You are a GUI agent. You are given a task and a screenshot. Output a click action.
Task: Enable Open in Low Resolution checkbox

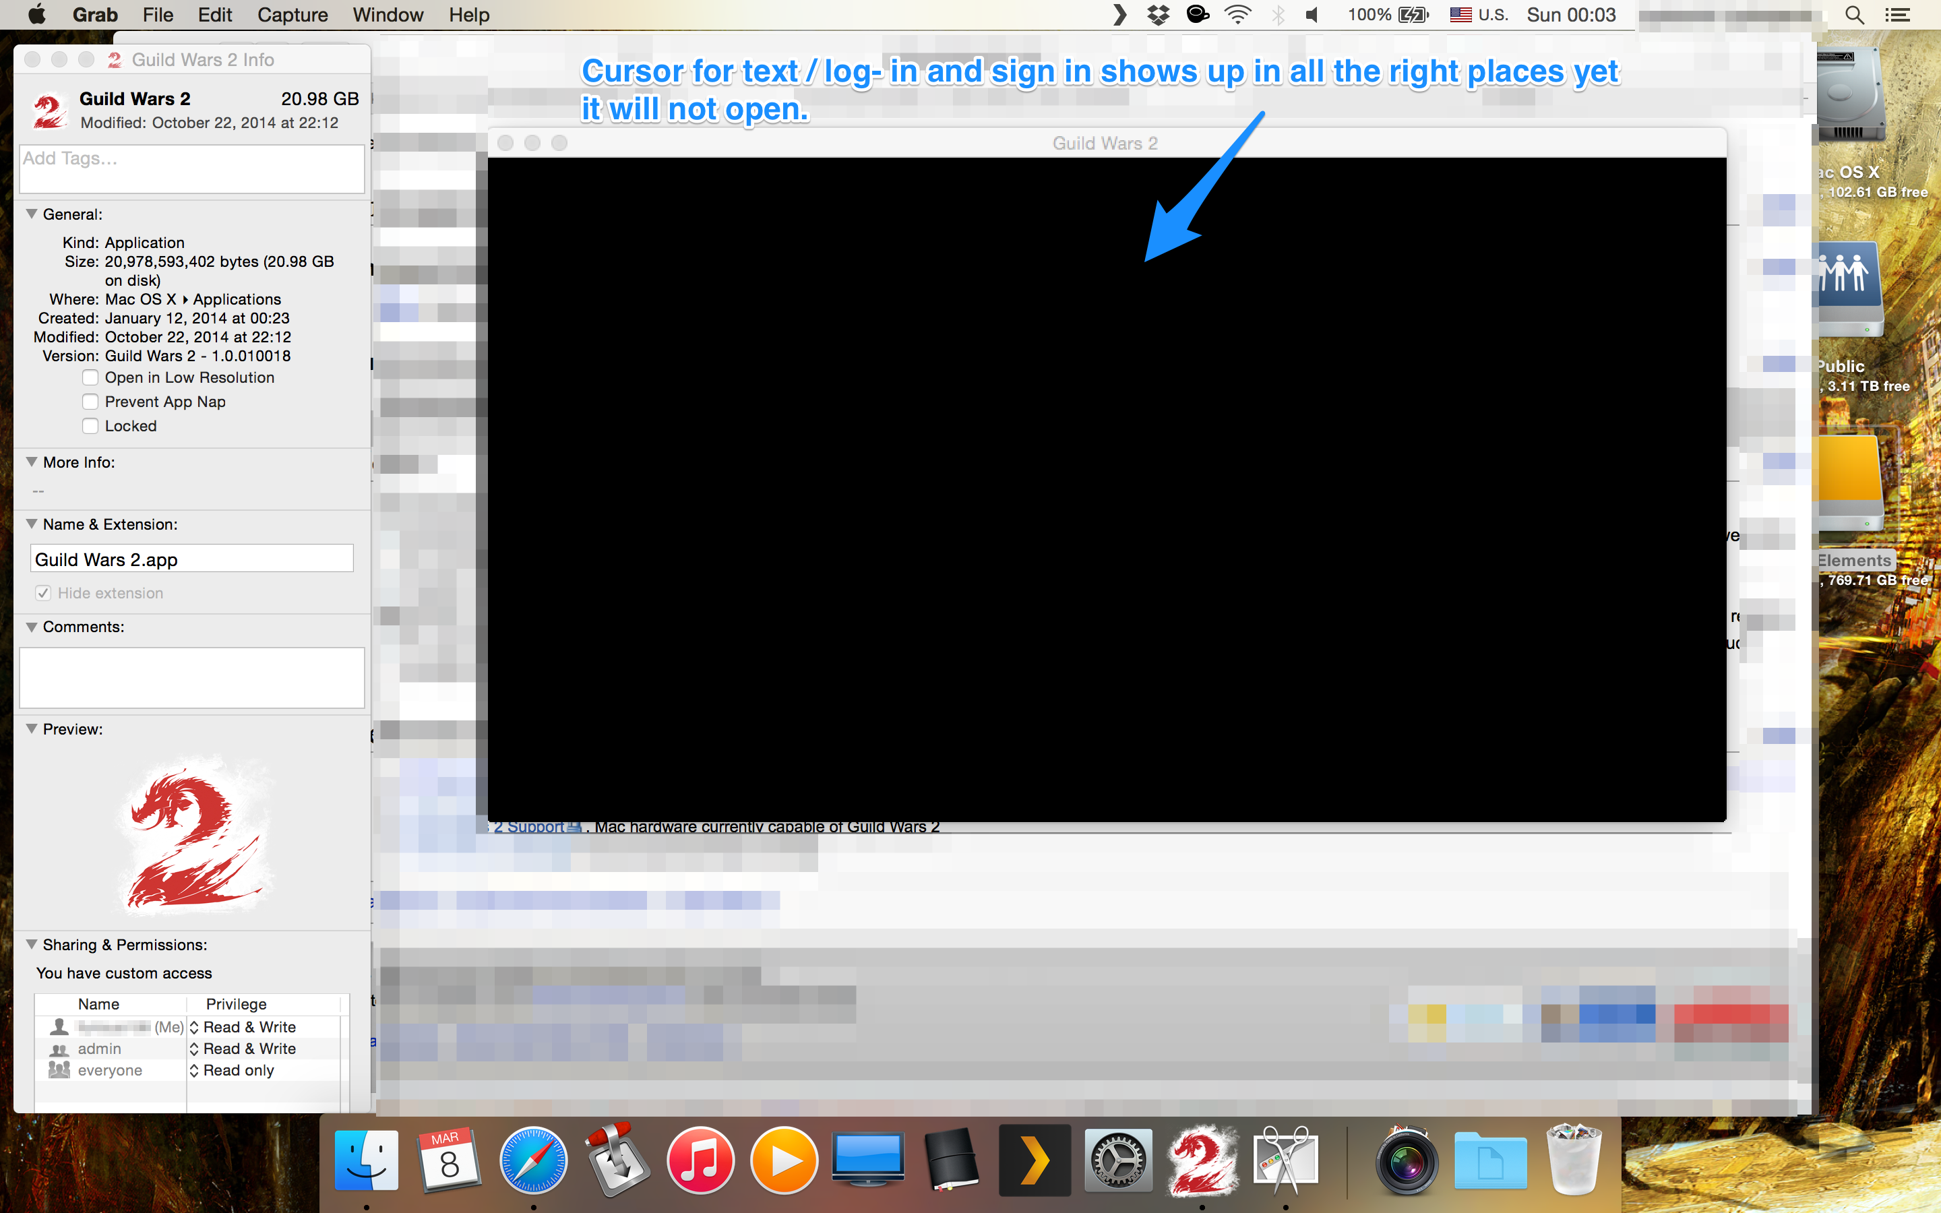point(90,378)
